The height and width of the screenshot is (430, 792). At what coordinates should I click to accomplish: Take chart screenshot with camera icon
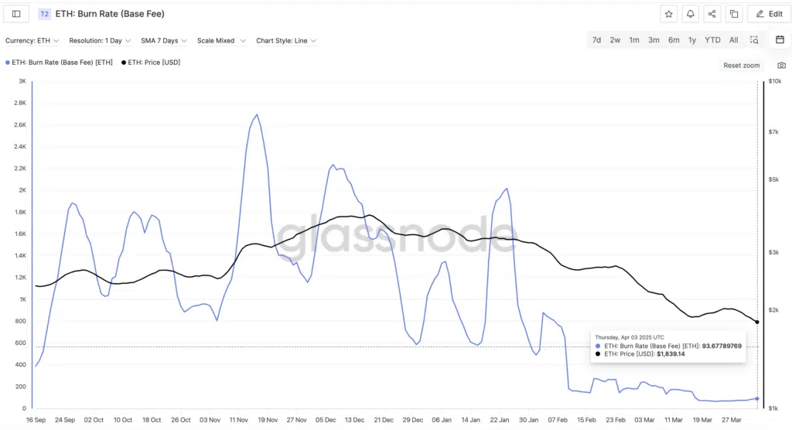tap(781, 66)
